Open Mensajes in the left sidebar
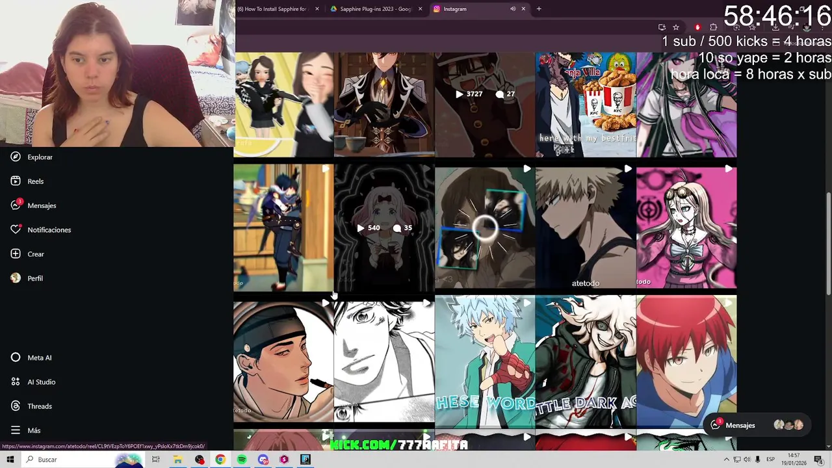Screen dimensions: 832x468 click(34, 205)
